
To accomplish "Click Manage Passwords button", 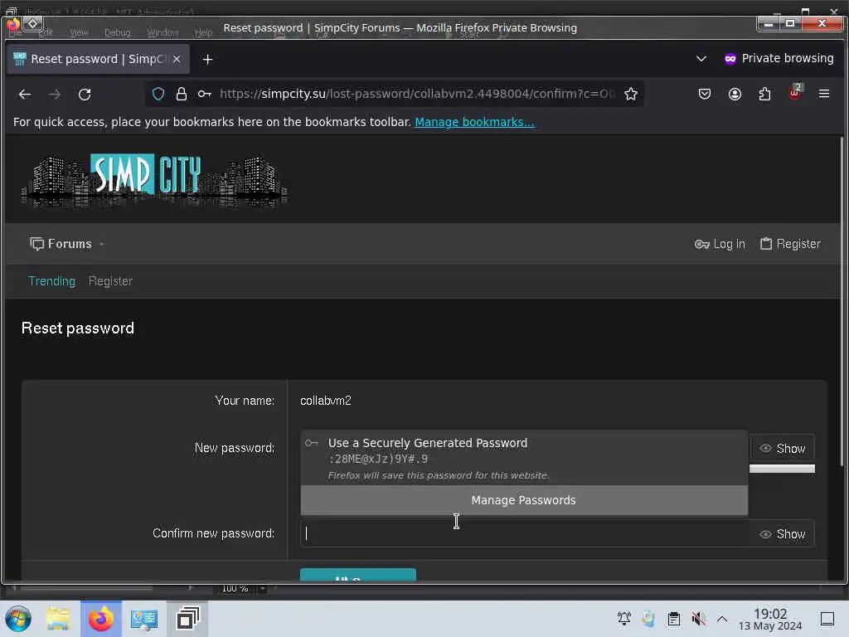I will pyautogui.click(x=524, y=500).
